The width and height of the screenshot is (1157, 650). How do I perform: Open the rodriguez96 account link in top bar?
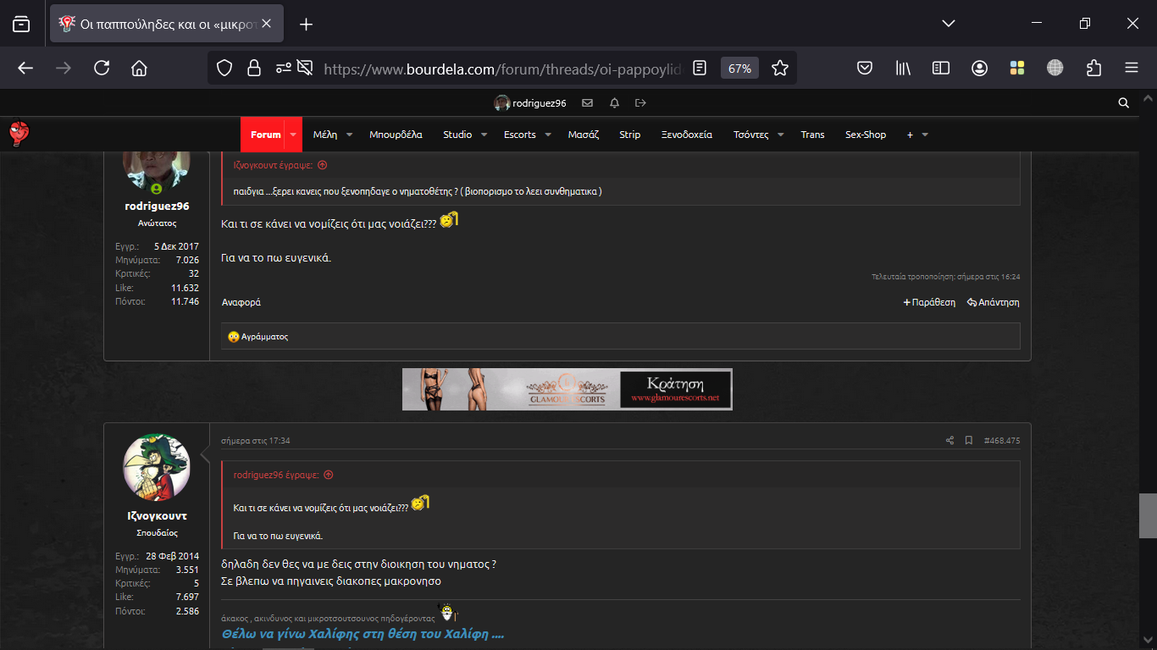point(530,103)
